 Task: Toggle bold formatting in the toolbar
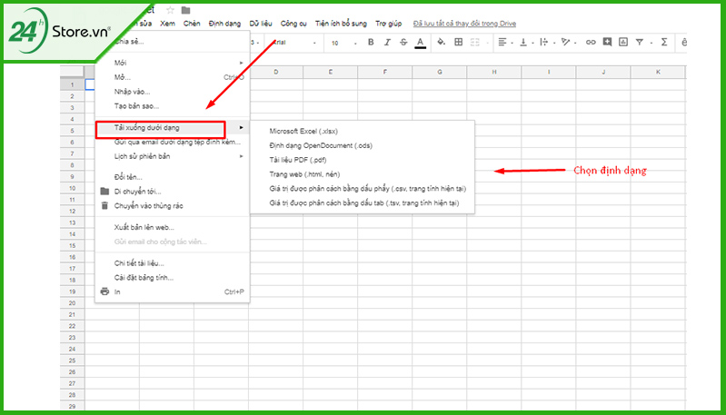(371, 42)
